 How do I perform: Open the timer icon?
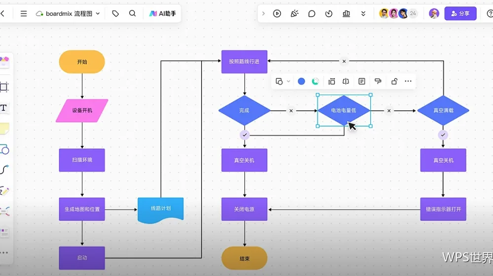329,13
